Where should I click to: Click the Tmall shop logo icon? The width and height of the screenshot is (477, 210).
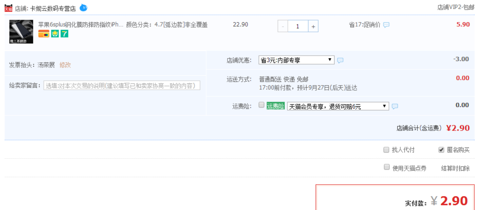coord(8,8)
